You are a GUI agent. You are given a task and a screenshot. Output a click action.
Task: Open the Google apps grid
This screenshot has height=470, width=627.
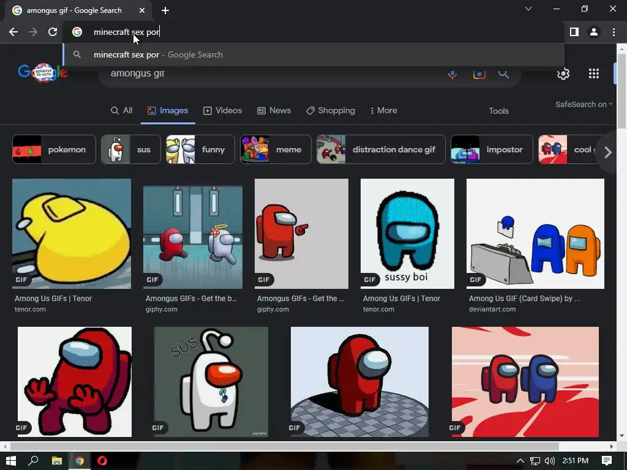click(x=594, y=73)
